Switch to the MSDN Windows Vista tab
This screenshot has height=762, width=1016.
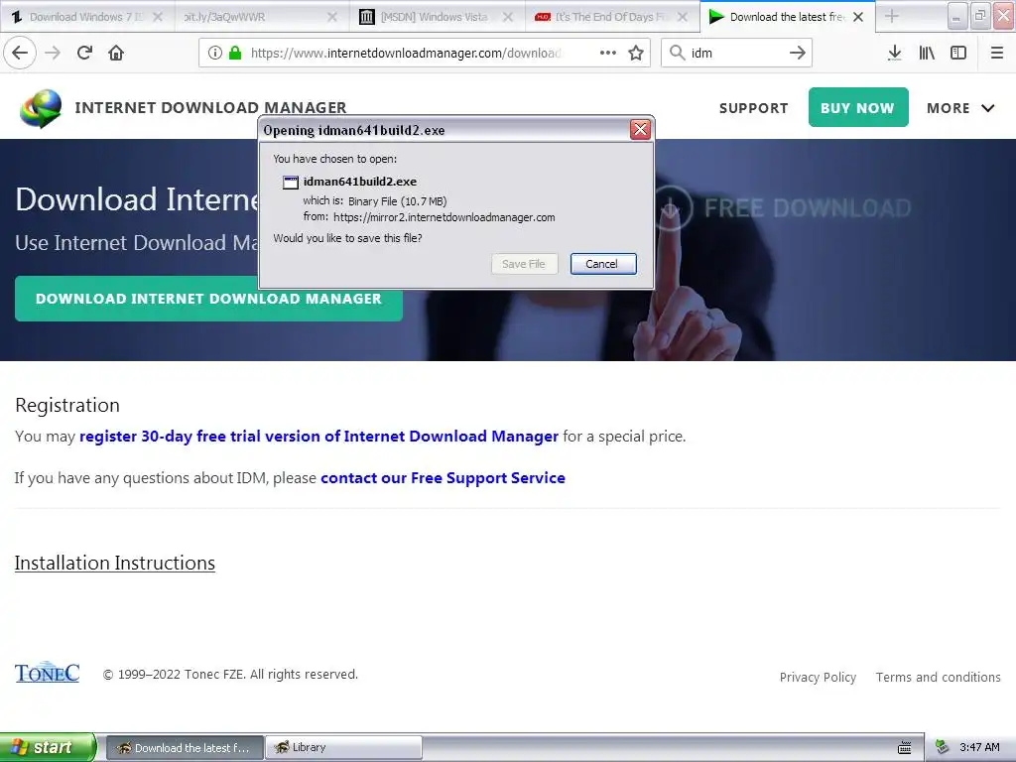click(x=437, y=17)
